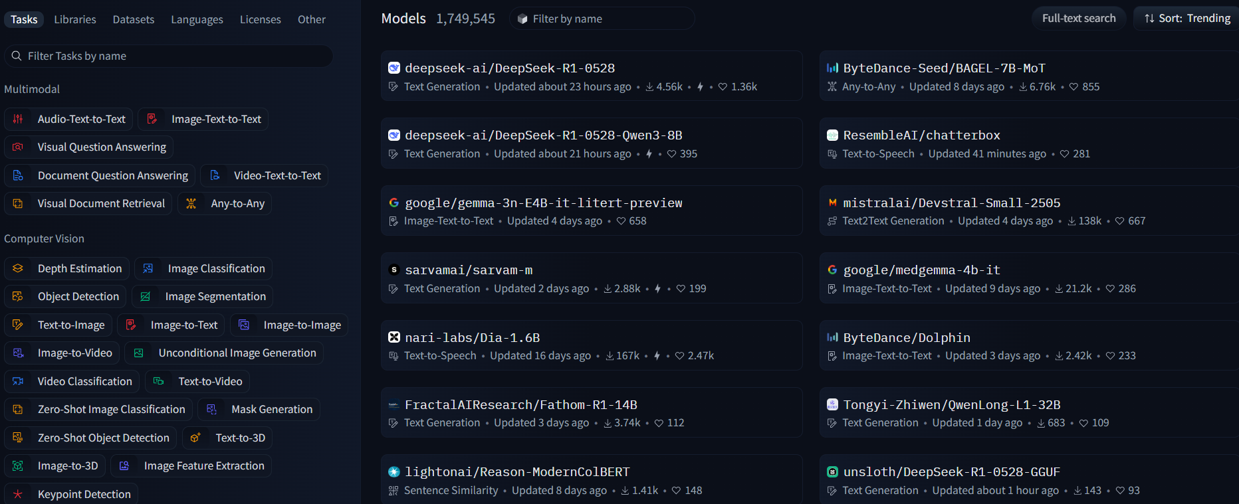Select Zero-Shot Object Detection filter
Viewport: 1239px width, 504px height.
tap(90, 438)
